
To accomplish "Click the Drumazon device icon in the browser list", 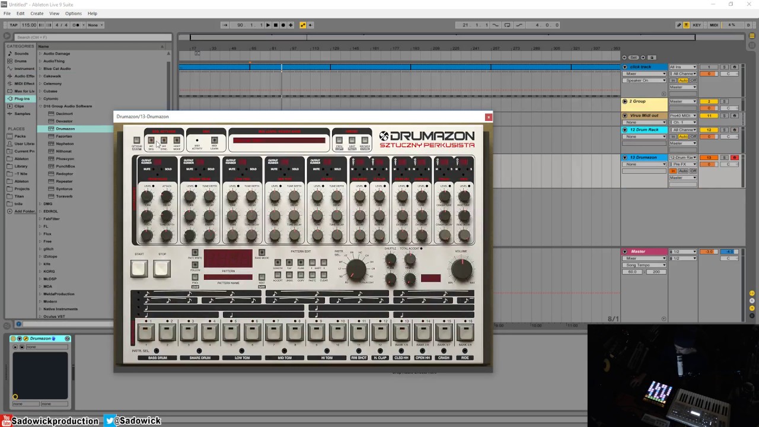I will click(x=52, y=129).
